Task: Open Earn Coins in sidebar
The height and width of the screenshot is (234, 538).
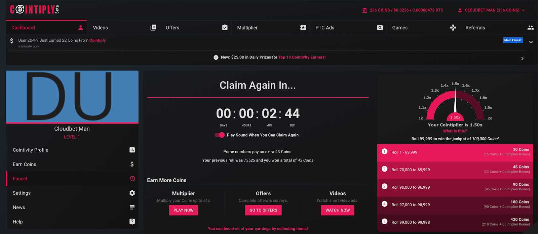Action: tap(72, 165)
